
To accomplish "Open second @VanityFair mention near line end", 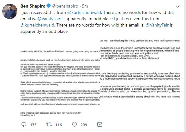I will click(157, 25).
